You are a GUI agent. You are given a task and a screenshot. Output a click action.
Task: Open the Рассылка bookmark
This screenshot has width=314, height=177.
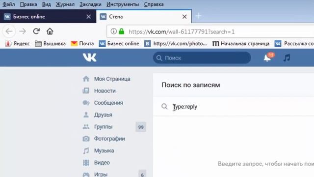[x=294, y=44]
